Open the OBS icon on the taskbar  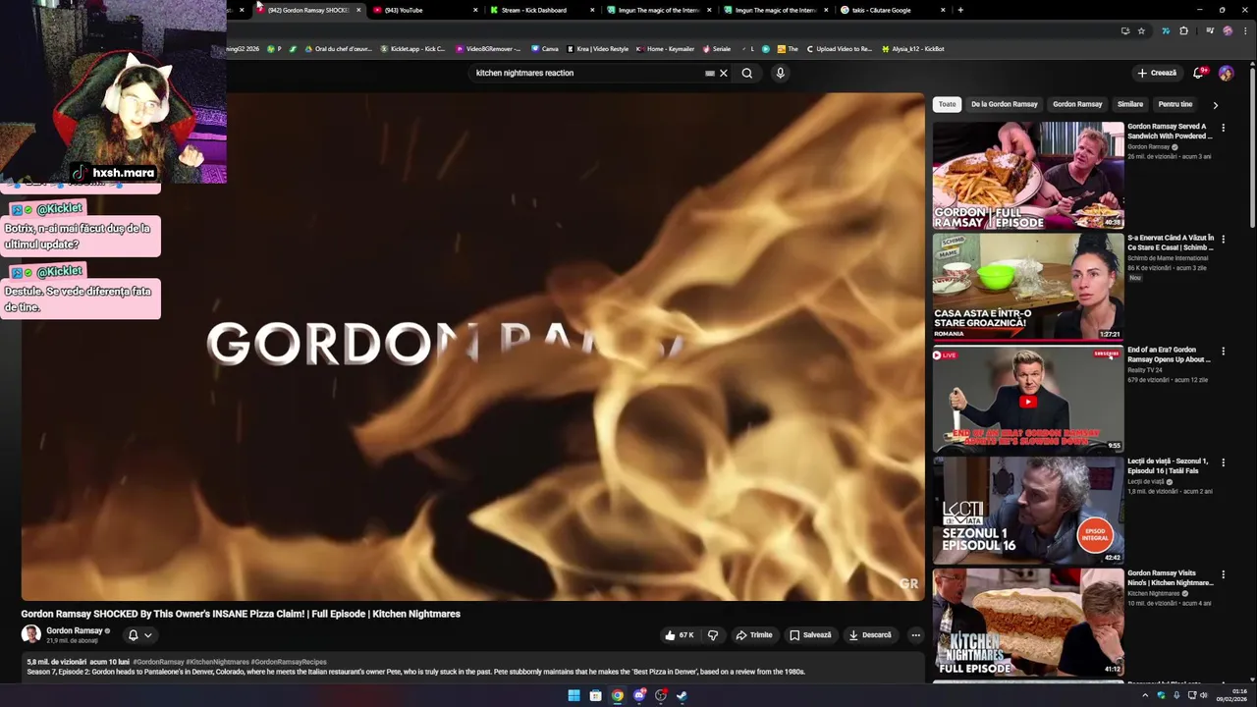(661, 696)
